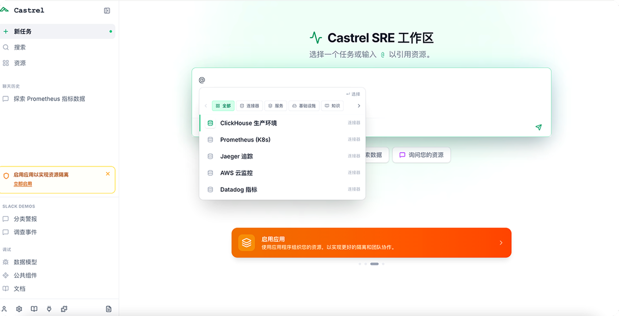The image size is (619, 316).
Task: Click the layers icon on the 启用应用 card
Action: [247, 243]
